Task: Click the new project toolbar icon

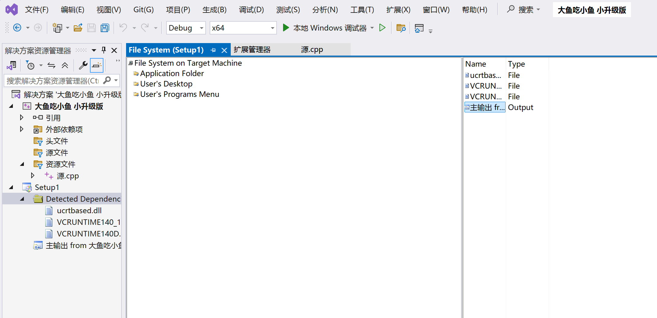Action: [57, 28]
